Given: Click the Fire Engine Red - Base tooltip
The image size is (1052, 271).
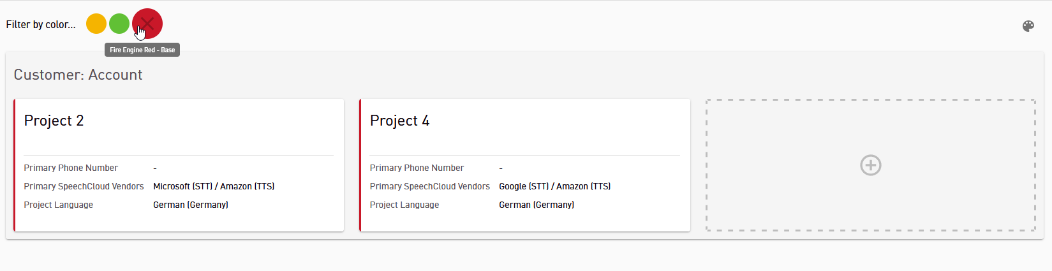Looking at the screenshot, I should click(142, 50).
